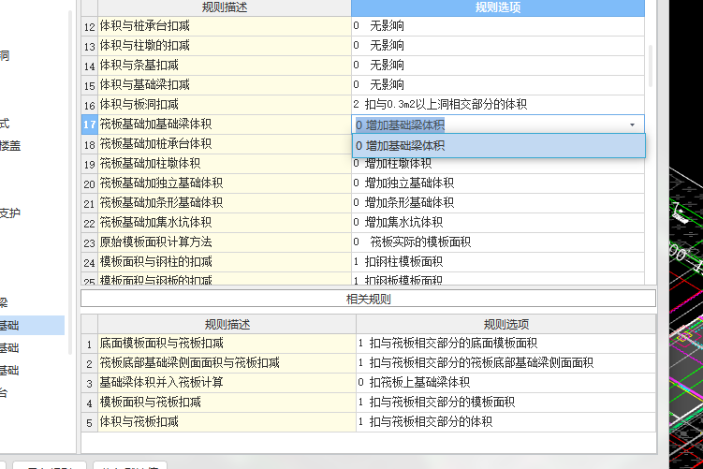Select related rule '体积与筏板扣减'

point(227,422)
